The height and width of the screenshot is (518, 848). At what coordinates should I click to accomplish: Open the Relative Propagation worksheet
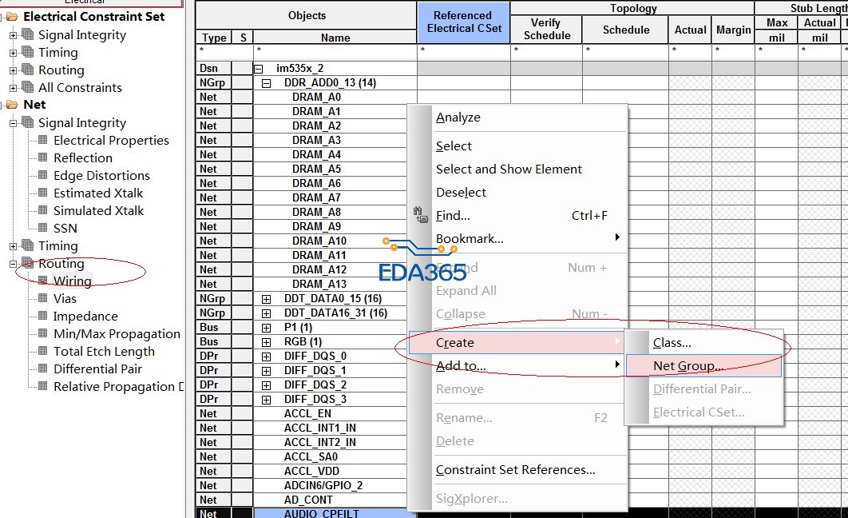click(118, 386)
